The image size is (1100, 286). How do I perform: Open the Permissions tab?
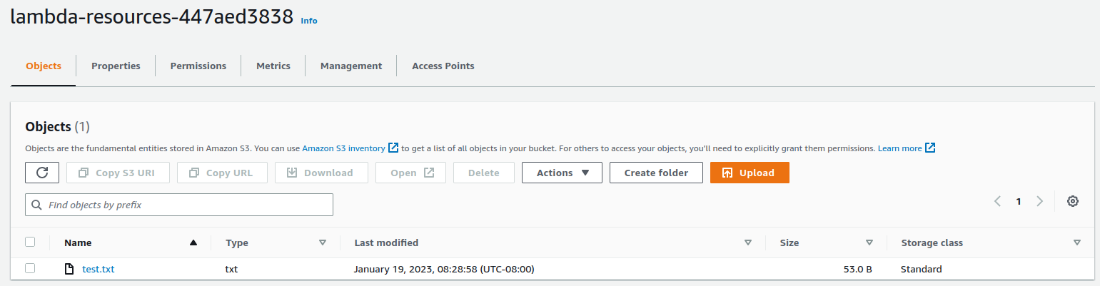(198, 66)
